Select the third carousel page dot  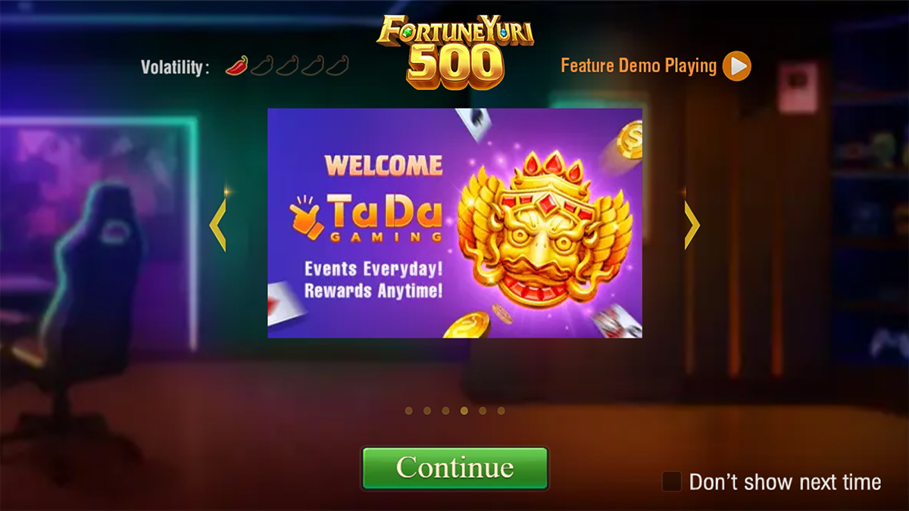point(445,411)
